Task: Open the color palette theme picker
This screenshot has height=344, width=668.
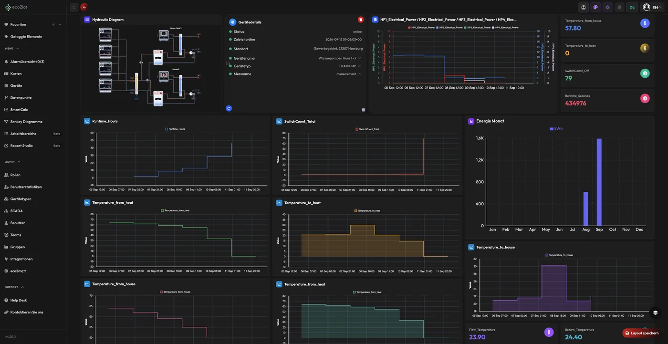Action: (x=595, y=7)
